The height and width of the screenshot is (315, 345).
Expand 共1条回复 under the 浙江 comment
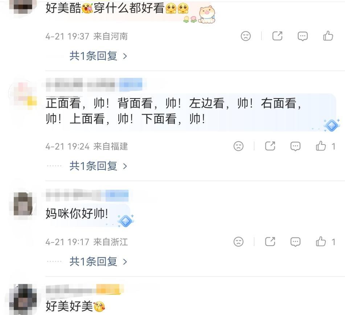(x=98, y=262)
